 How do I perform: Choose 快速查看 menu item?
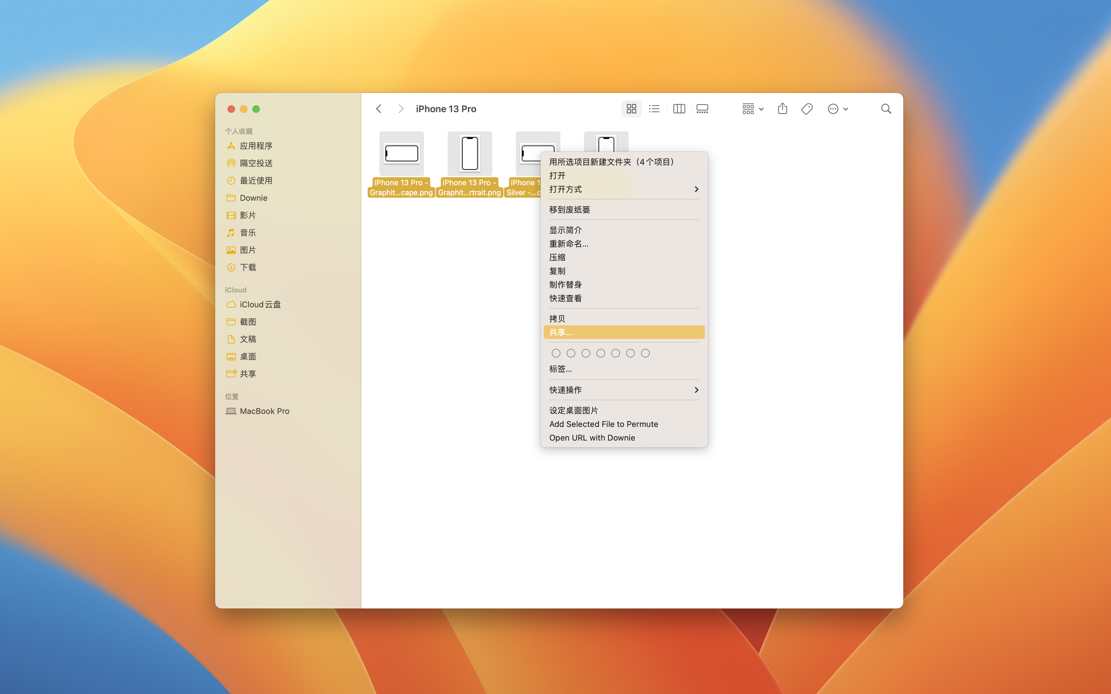click(x=624, y=298)
